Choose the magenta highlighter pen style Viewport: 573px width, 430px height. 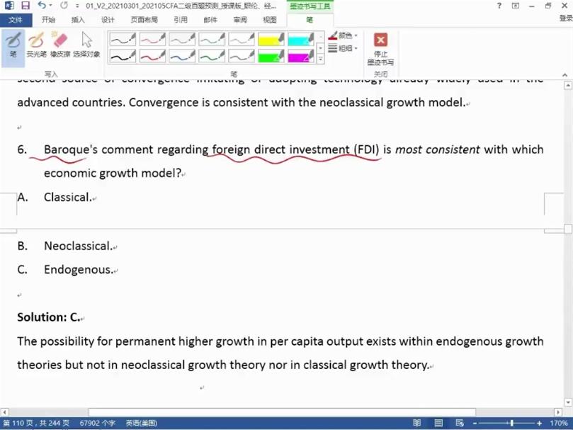(301, 56)
